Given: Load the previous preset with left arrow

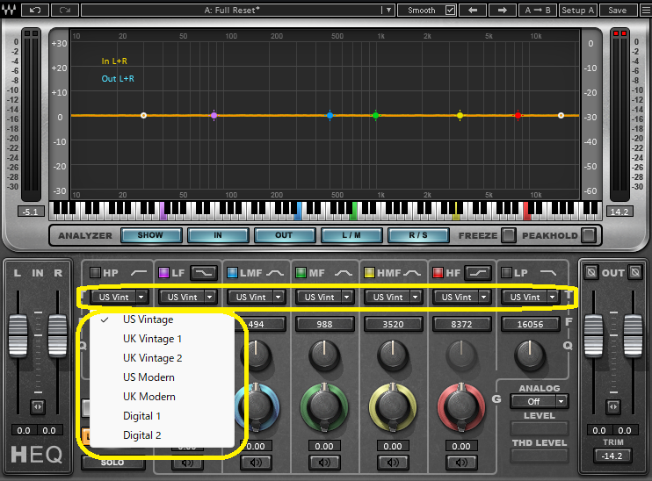Looking at the screenshot, I should [x=472, y=10].
